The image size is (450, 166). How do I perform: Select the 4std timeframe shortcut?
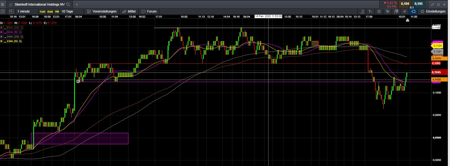[x=50, y=12]
